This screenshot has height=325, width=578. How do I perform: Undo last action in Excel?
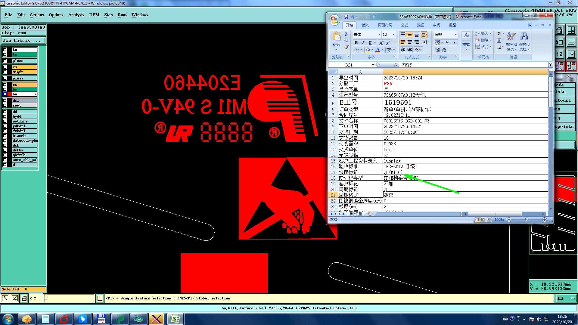tap(352, 17)
